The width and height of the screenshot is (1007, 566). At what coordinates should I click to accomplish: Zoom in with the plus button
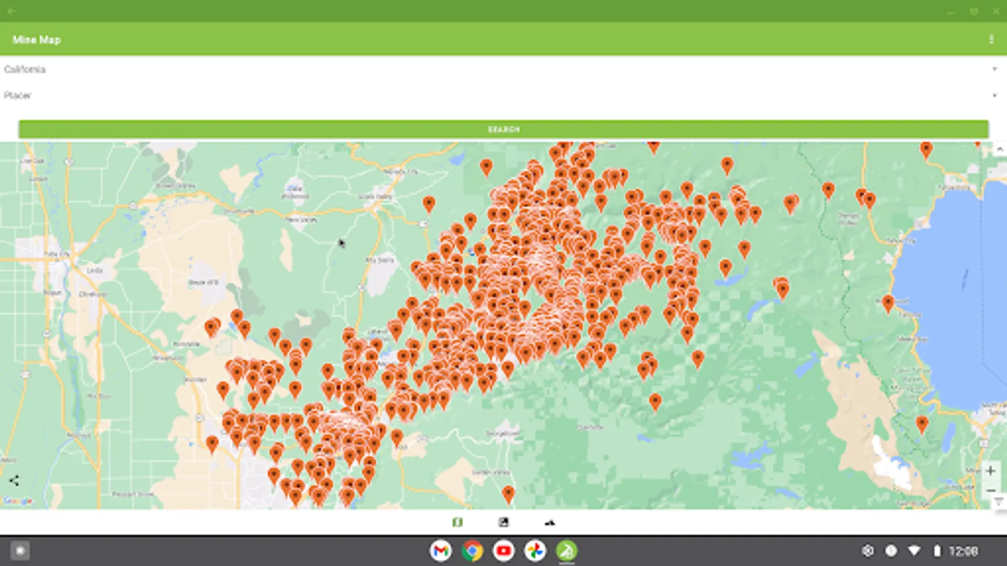[991, 470]
